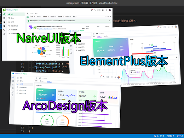The width and height of the screenshot is (184, 138).
Task: Click the user icon in ArcoDesign icon rail
Action: [x=13, y=85]
